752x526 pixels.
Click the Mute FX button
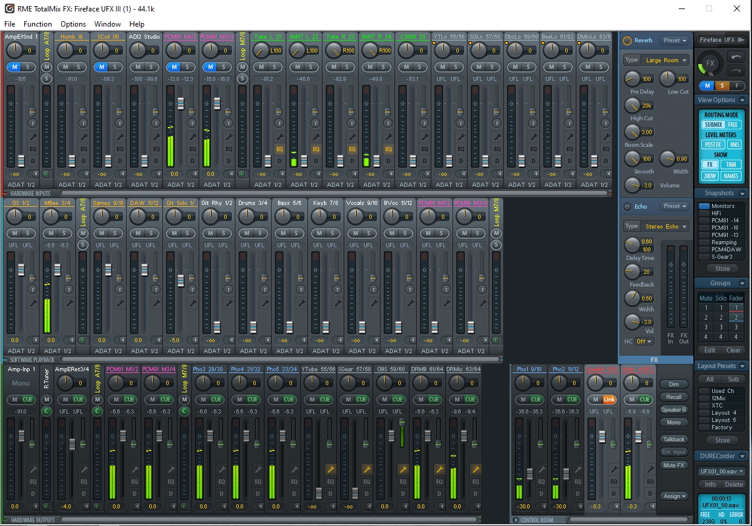pos(674,465)
